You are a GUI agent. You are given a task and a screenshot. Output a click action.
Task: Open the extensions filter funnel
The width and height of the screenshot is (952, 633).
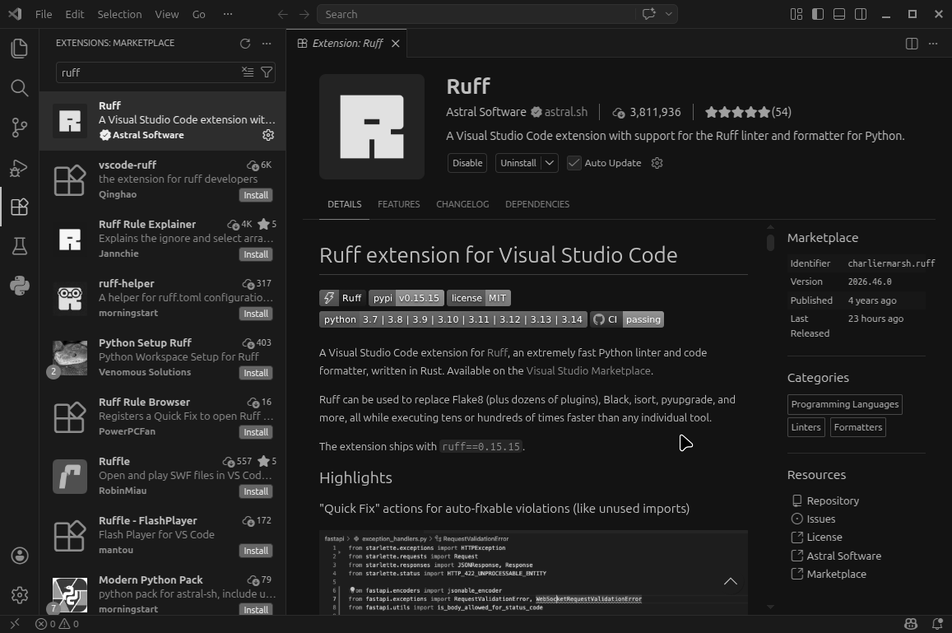click(x=267, y=72)
